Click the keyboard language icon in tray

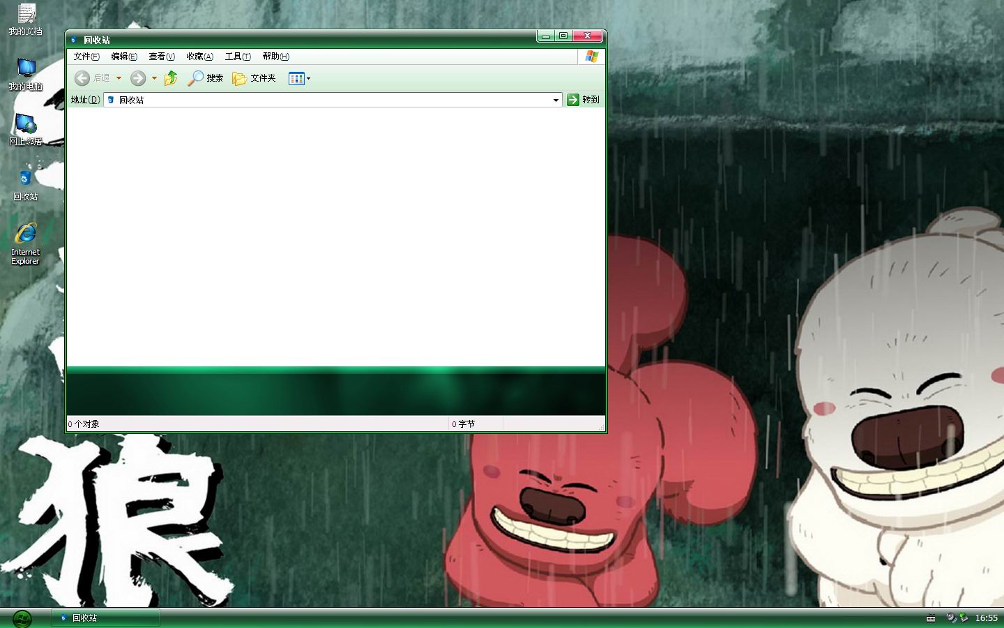[x=931, y=618]
